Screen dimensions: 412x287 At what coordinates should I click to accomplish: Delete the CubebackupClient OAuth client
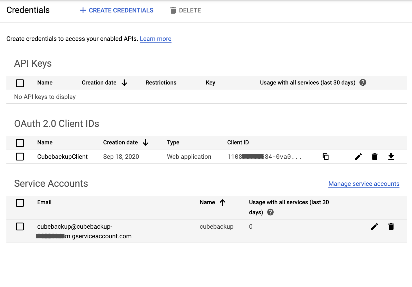(374, 157)
